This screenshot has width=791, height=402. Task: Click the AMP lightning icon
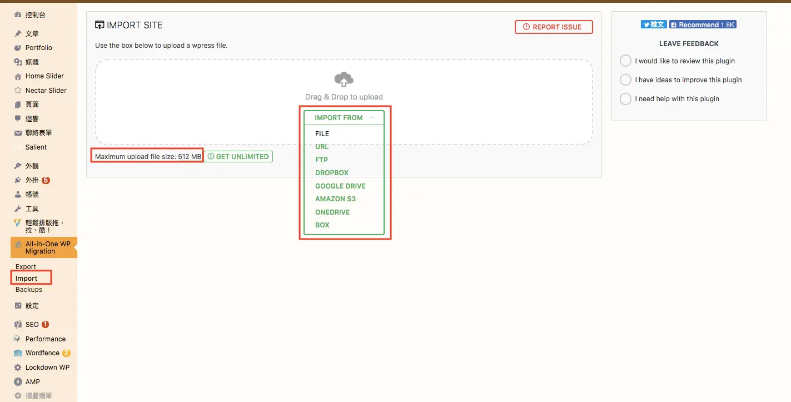18,382
